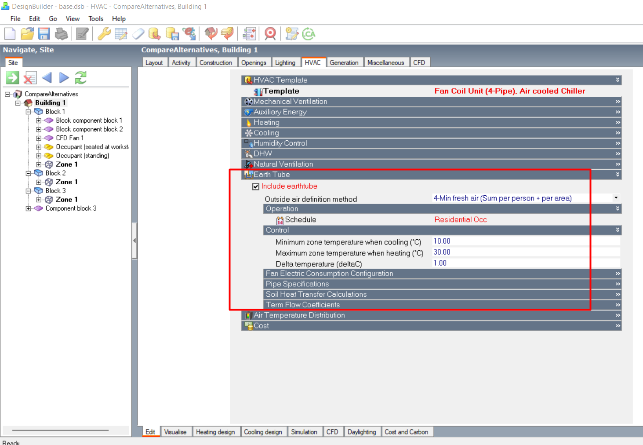Expand Soil Heat Transfer Calculations section
Screen dimensions: 643x445
click(x=442, y=295)
